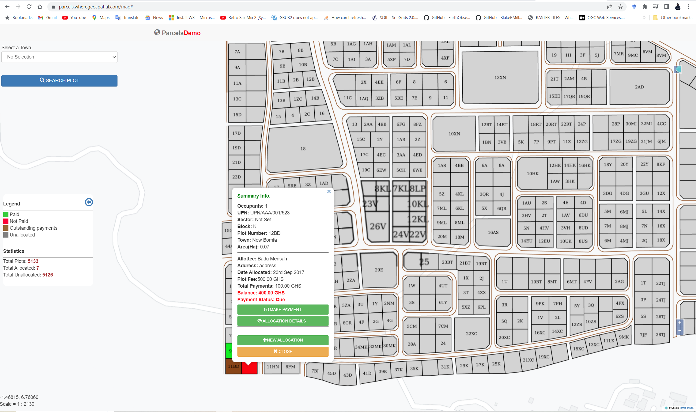Click the map zoom out minus button
This screenshot has width=696, height=412.
[680, 331]
